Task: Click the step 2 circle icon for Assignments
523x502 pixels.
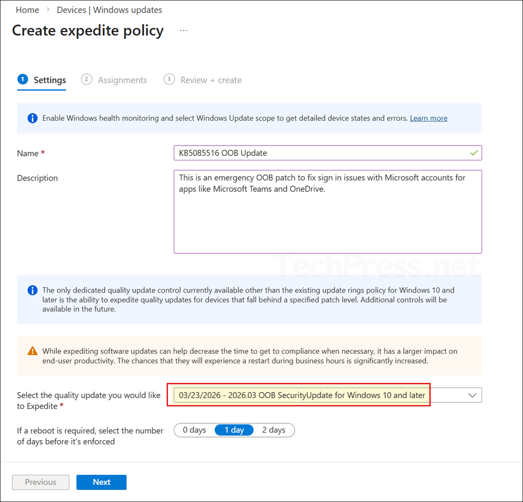Action: [x=86, y=80]
